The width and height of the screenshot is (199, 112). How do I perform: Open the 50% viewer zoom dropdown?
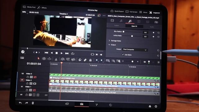(x=24, y=12)
